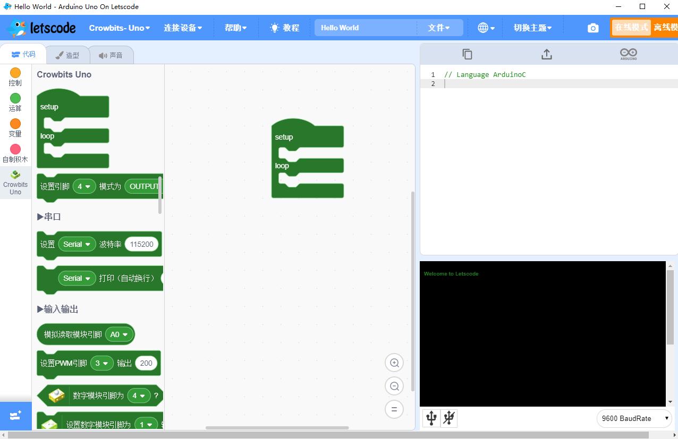Image resolution: width=678 pixels, height=439 pixels.
Task: Open Serial dropdown in 打印 block
Action: pyautogui.click(x=77, y=278)
